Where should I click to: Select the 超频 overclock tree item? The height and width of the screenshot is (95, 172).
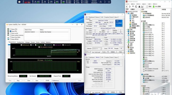click(132, 22)
